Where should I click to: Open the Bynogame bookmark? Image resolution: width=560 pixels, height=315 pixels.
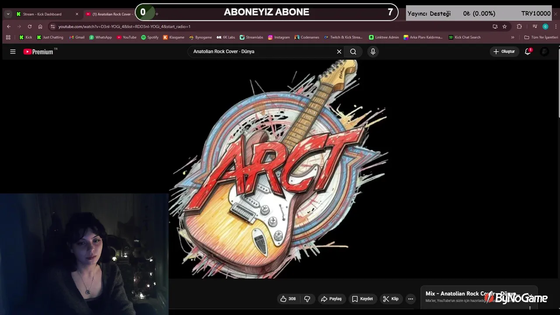200,37
